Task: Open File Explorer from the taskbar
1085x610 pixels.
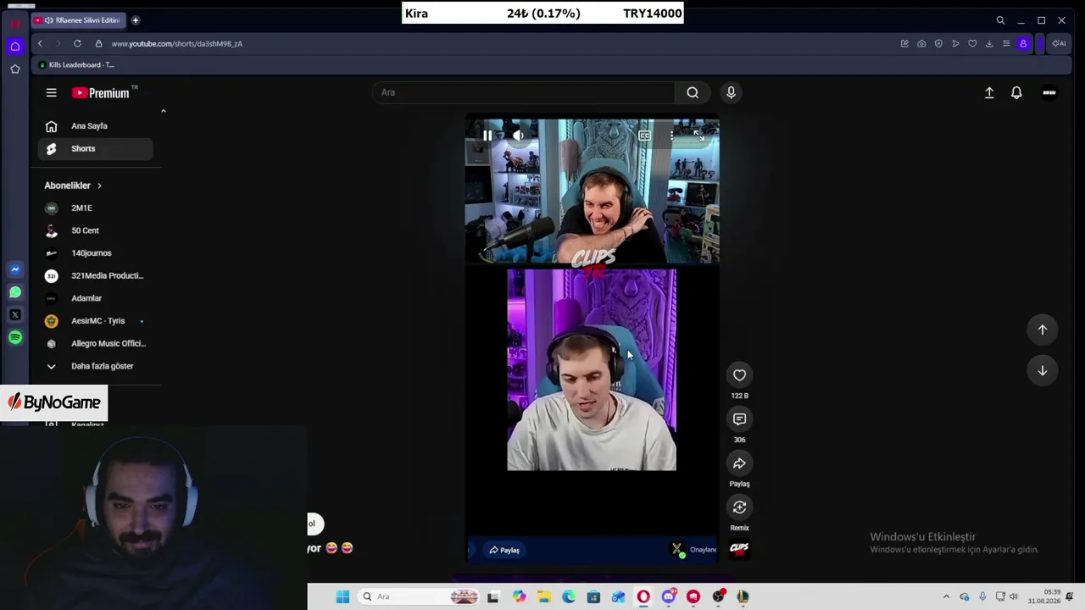Action: click(x=543, y=596)
